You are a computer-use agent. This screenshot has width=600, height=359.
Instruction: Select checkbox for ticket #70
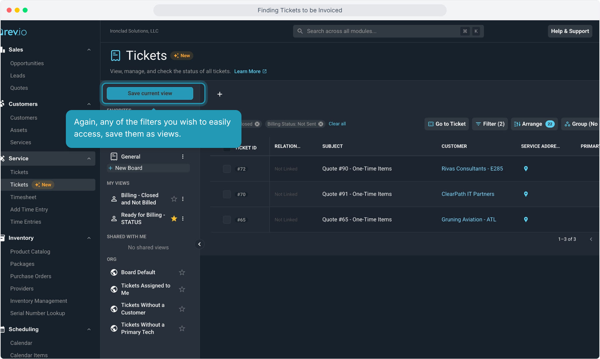coord(227,194)
